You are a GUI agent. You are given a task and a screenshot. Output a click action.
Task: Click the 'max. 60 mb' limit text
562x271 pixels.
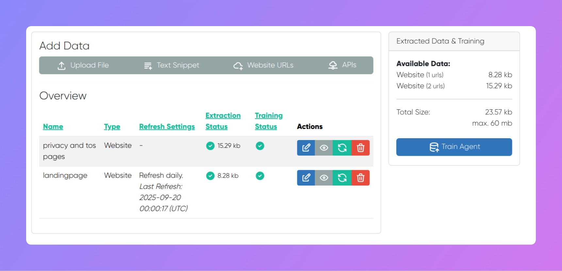tap(492, 123)
